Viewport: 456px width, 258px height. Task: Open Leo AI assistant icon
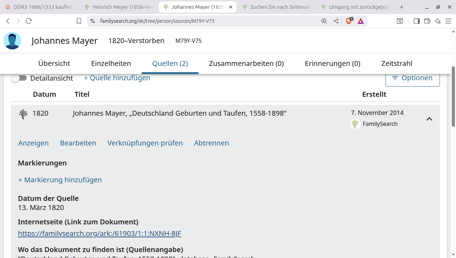(438, 21)
